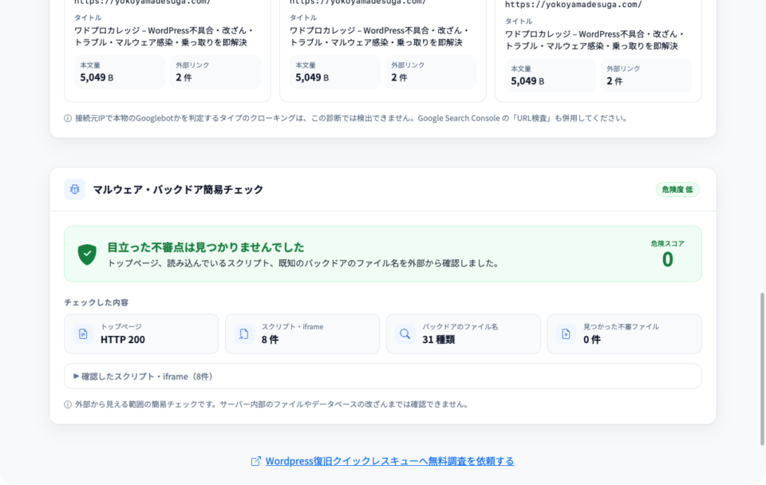
Task: Click the bug icon beside マルウェア・バックドア簡易チェック
Action: (x=75, y=190)
